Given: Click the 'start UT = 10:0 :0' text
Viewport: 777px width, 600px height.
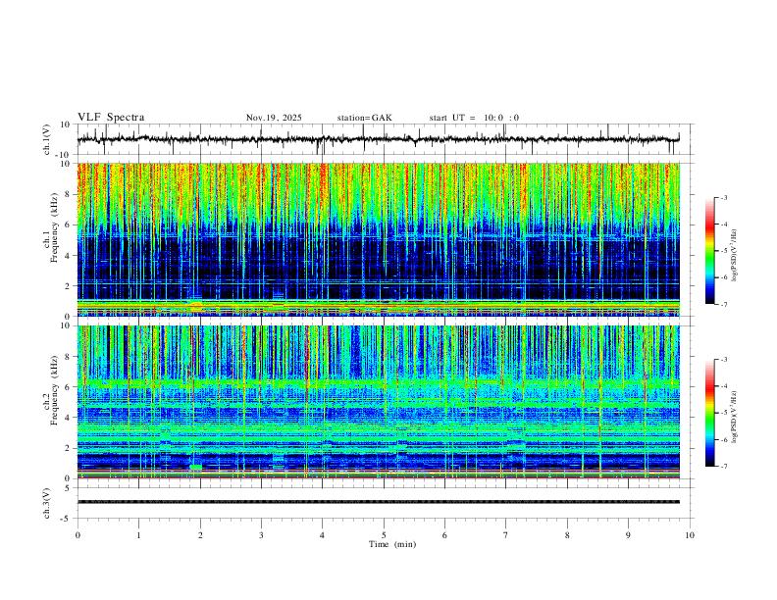Looking at the screenshot, I should point(474,118).
